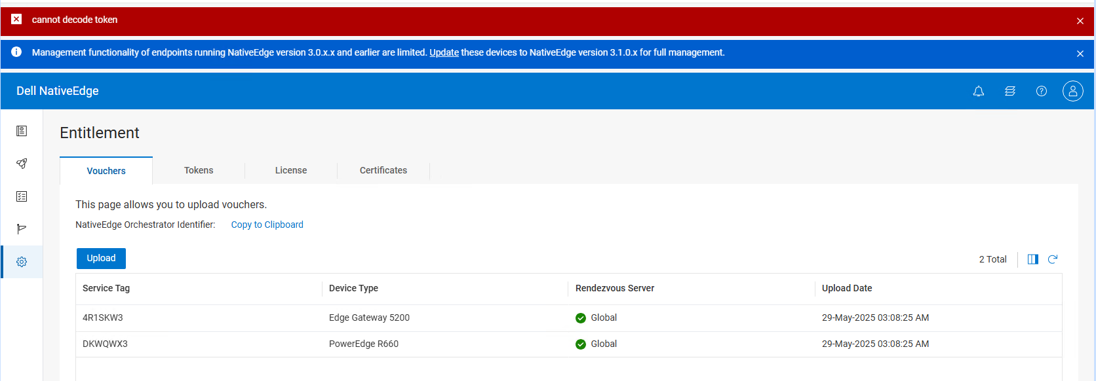The image size is (1096, 381).
Task: Open the help question mark icon
Action: tap(1041, 91)
